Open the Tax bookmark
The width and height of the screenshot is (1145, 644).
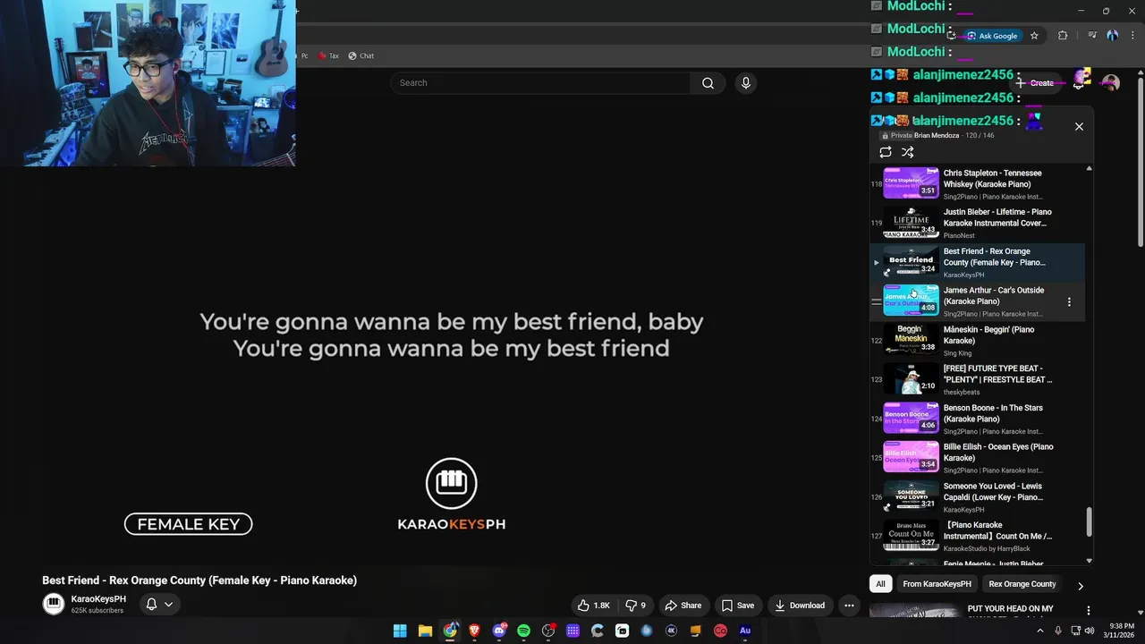tap(328, 55)
